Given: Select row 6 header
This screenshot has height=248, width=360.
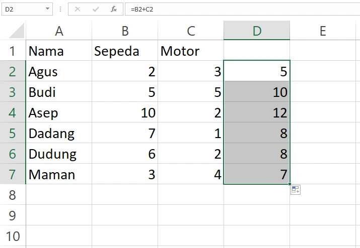Looking at the screenshot, I should click(x=13, y=154).
